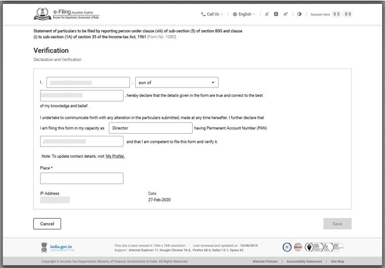
Task: Open the Accessibility Statement footer link
Action: click(304, 261)
